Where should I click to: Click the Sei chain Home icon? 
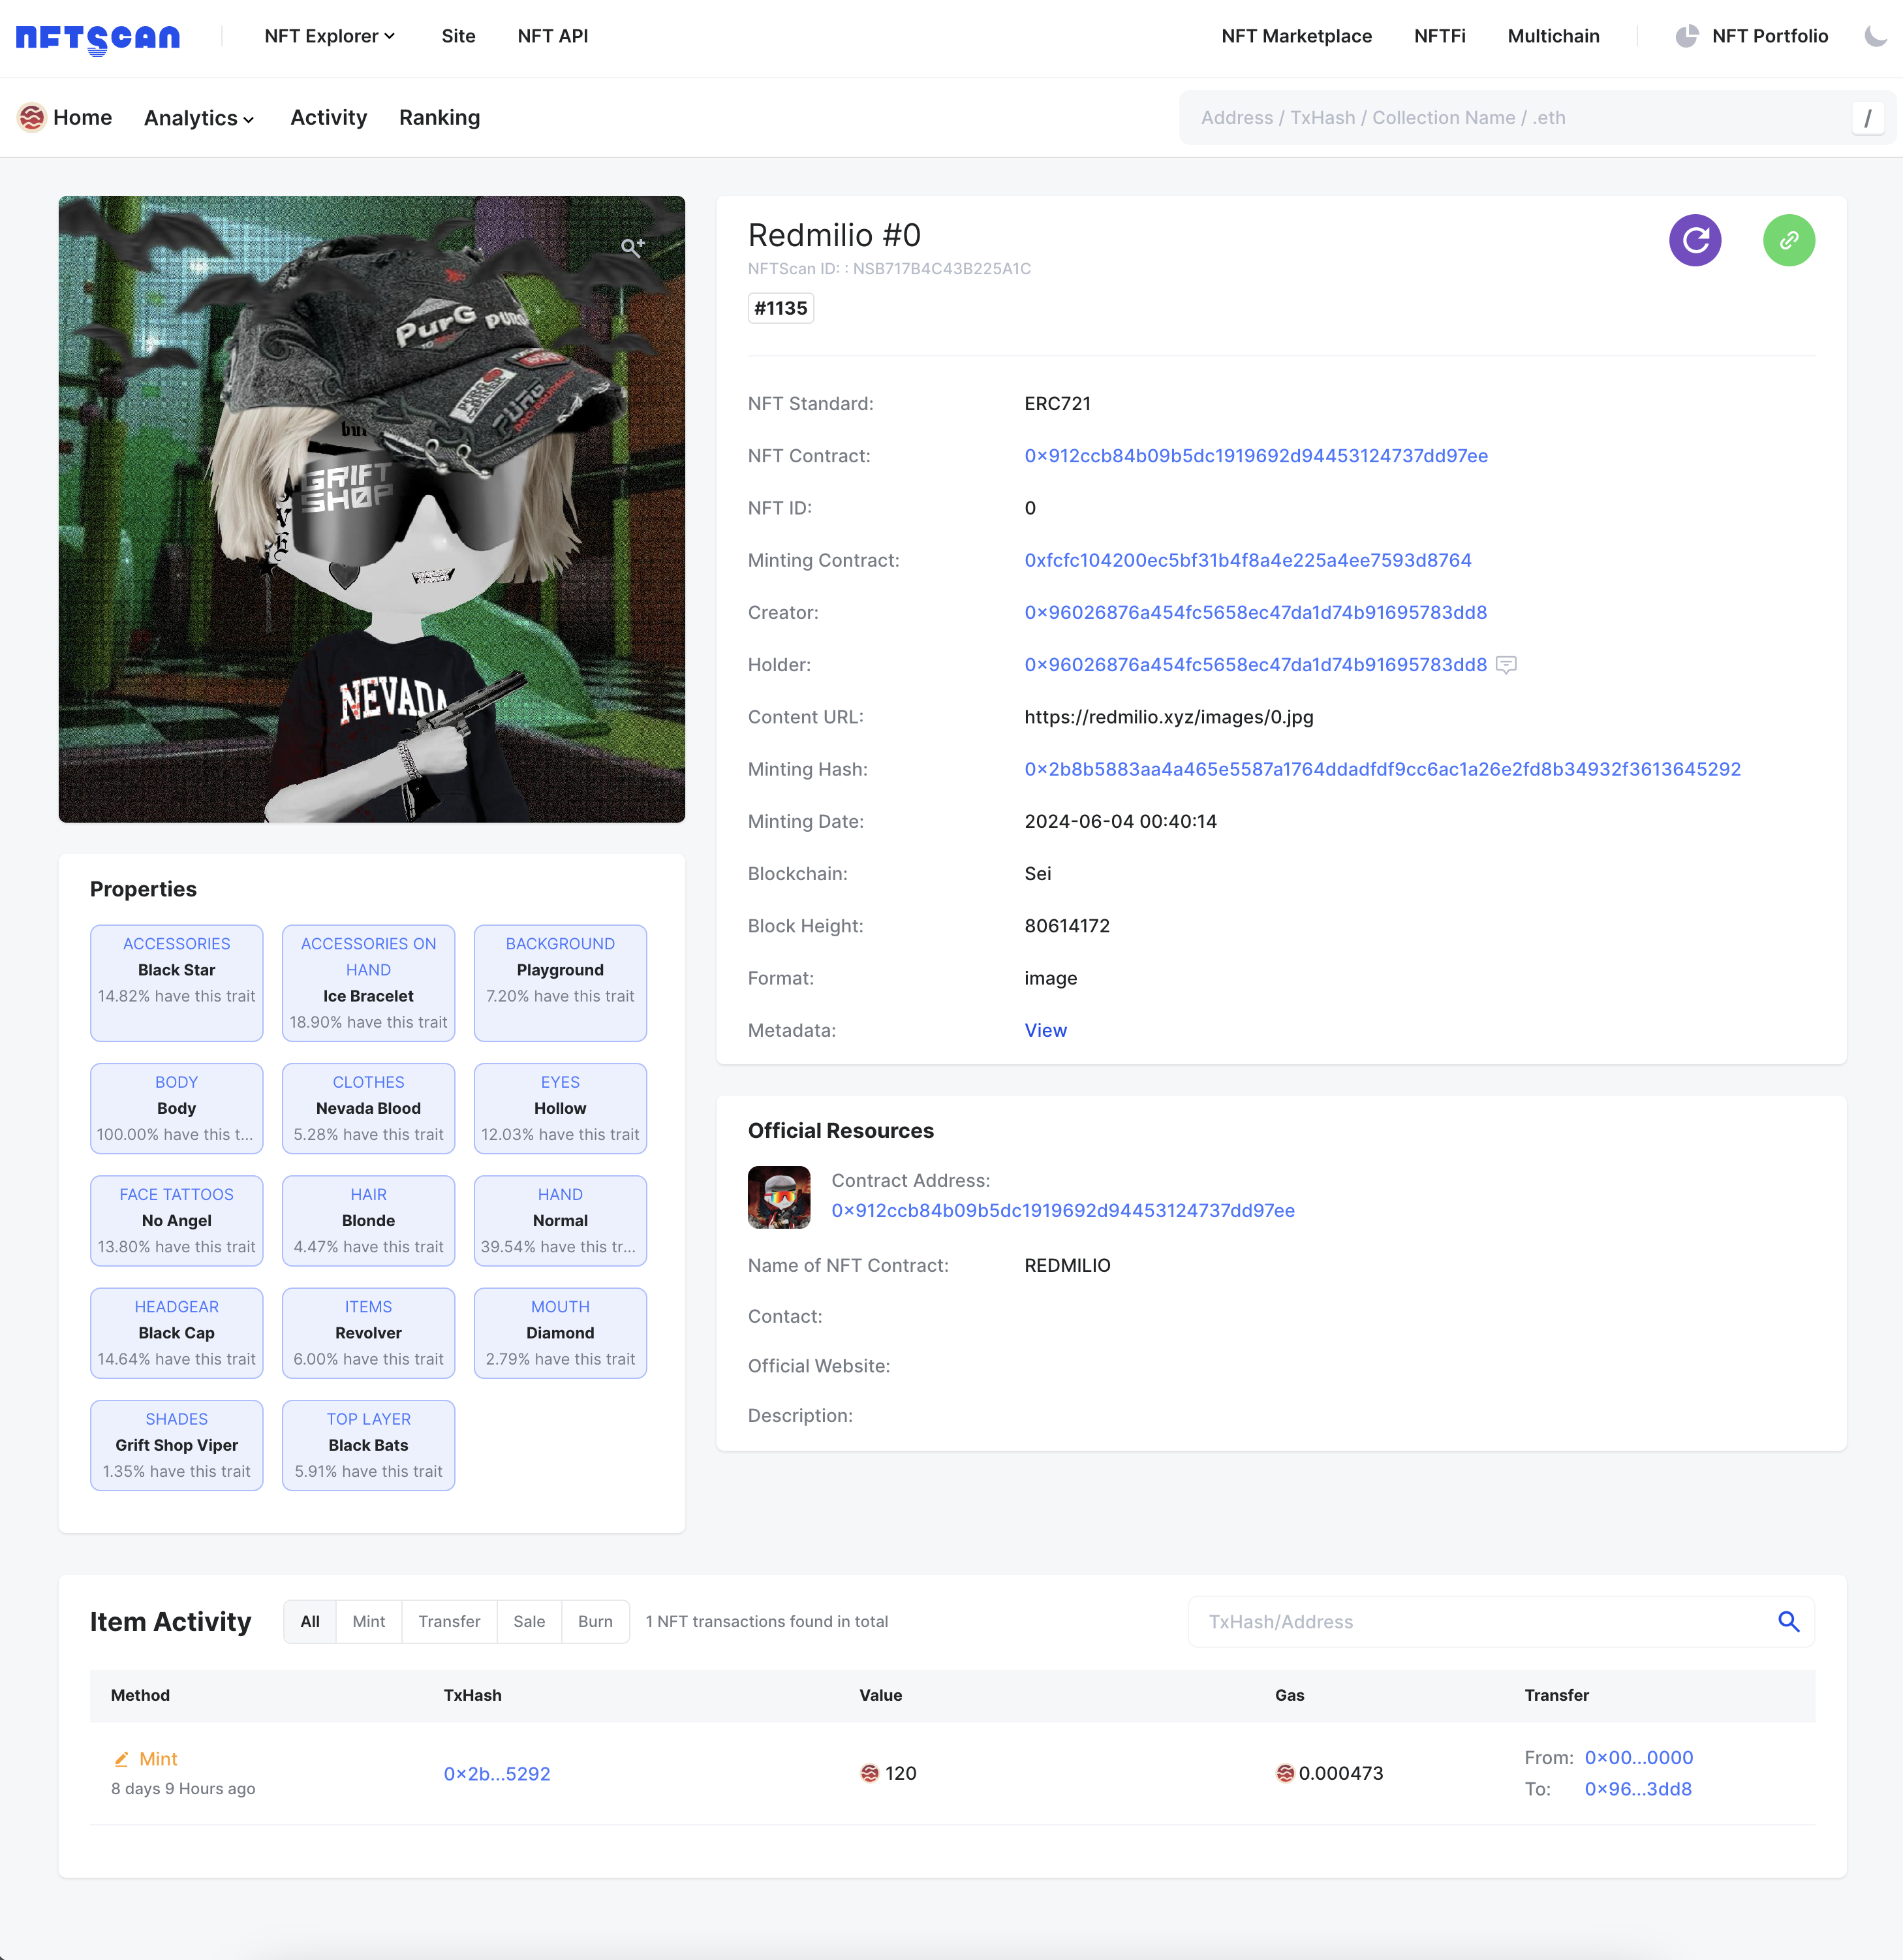pos(32,117)
